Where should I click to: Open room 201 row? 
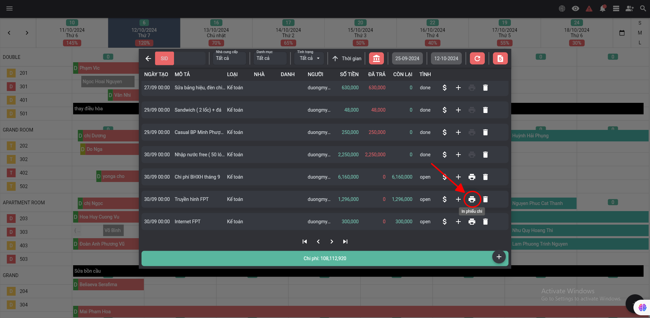click(36, 73)
